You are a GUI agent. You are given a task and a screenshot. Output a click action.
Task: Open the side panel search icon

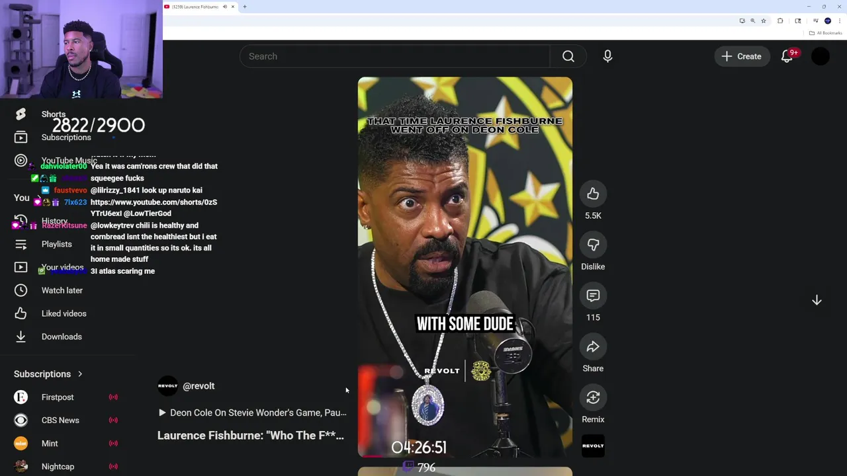coord(798,20)
